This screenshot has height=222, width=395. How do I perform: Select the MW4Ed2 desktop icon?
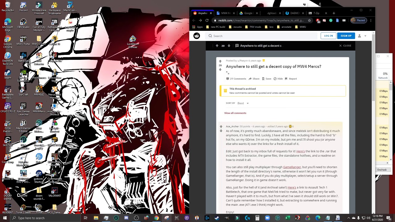click(x=39, y=91)
